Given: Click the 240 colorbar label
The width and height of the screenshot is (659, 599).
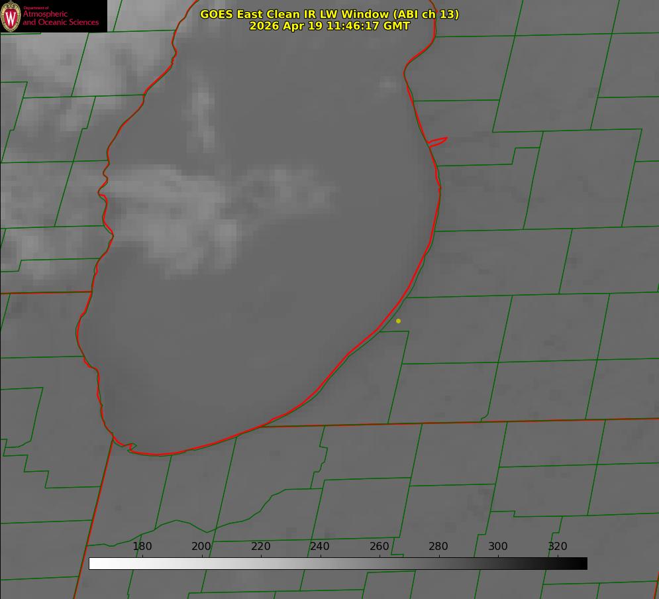Looking at the screenshot, I should click(x=320, y=546).
